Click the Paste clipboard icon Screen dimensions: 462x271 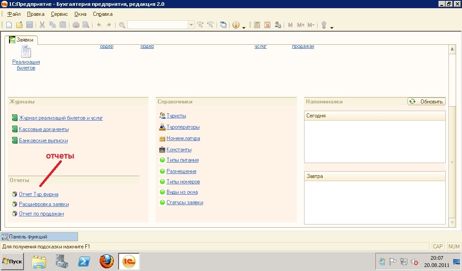pos(63,25)
